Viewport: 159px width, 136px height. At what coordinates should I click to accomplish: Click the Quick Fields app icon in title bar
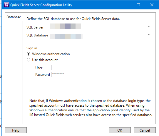6,5
